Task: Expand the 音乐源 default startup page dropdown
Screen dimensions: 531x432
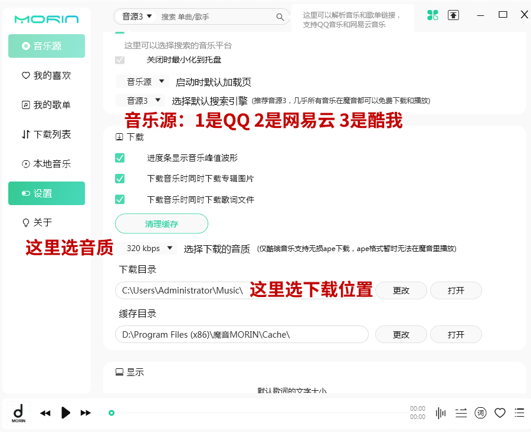Action: pyautogui.click(x=142, y=81)
